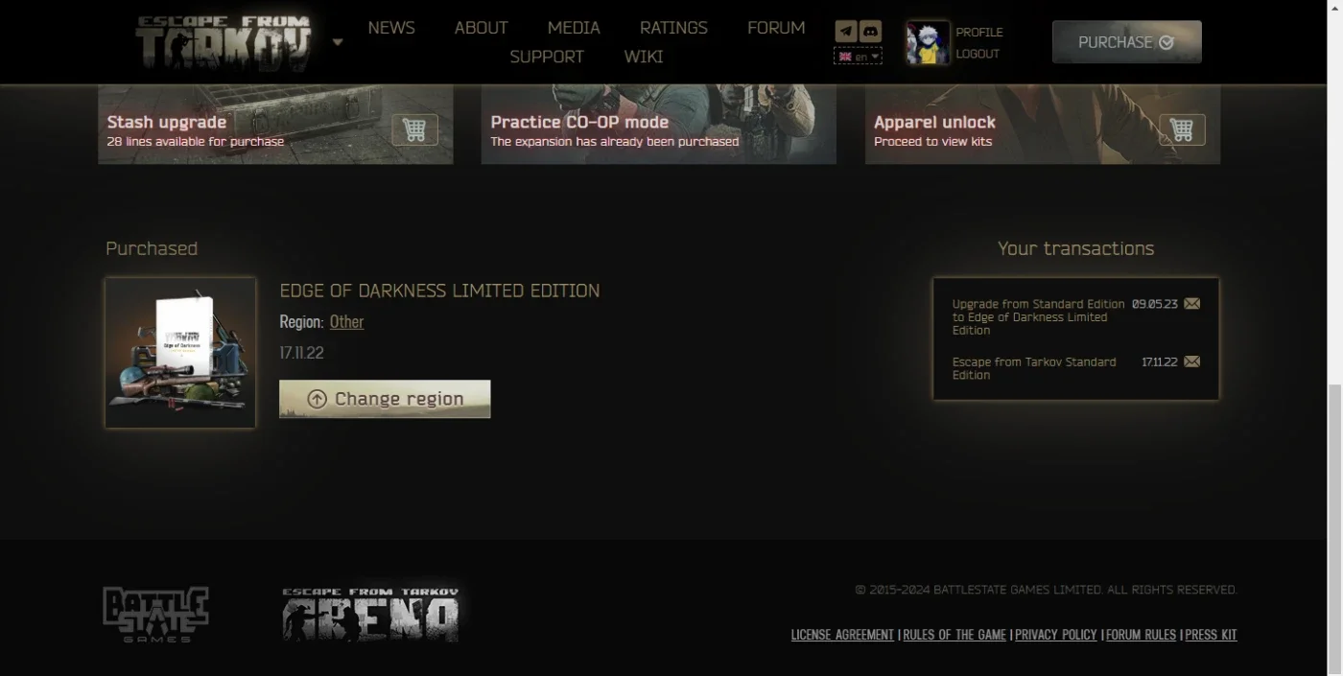Click the page vertical scrollbar thumb

[x=1335, y=527]
